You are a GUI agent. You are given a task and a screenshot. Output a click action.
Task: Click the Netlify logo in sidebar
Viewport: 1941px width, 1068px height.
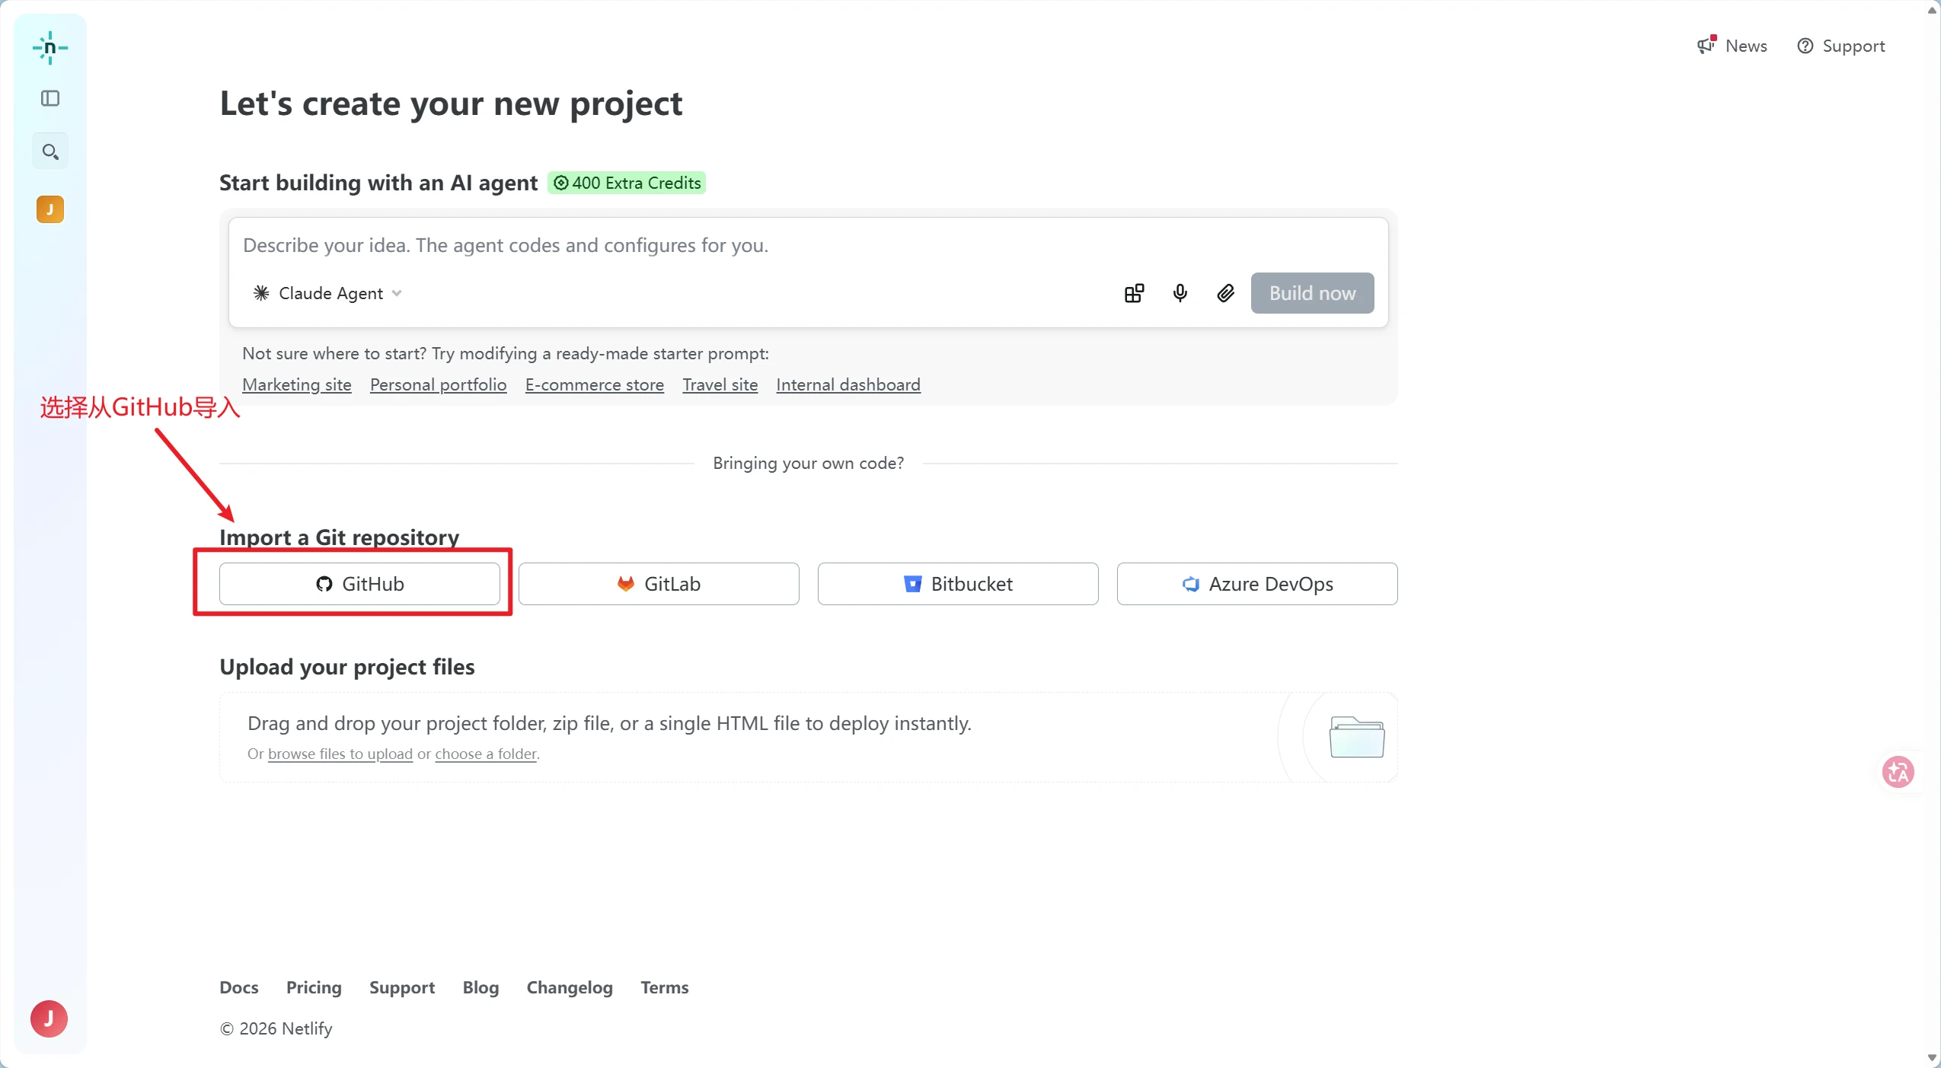coord(50,48)
